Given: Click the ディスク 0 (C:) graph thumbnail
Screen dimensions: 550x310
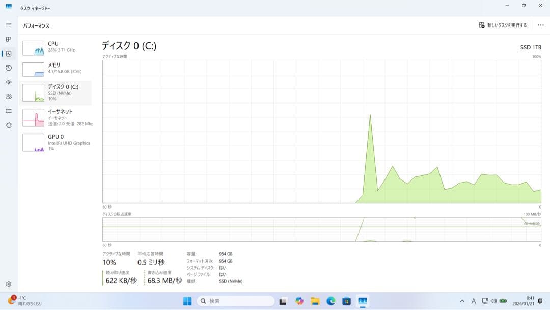Looking at the screenshot, I should (x=33, y=93).
